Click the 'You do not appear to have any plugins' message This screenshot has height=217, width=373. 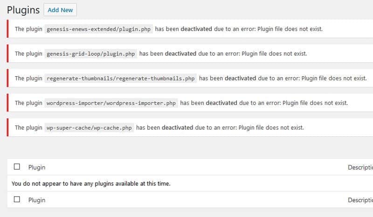pyautogui.click(x=91, y=184)
